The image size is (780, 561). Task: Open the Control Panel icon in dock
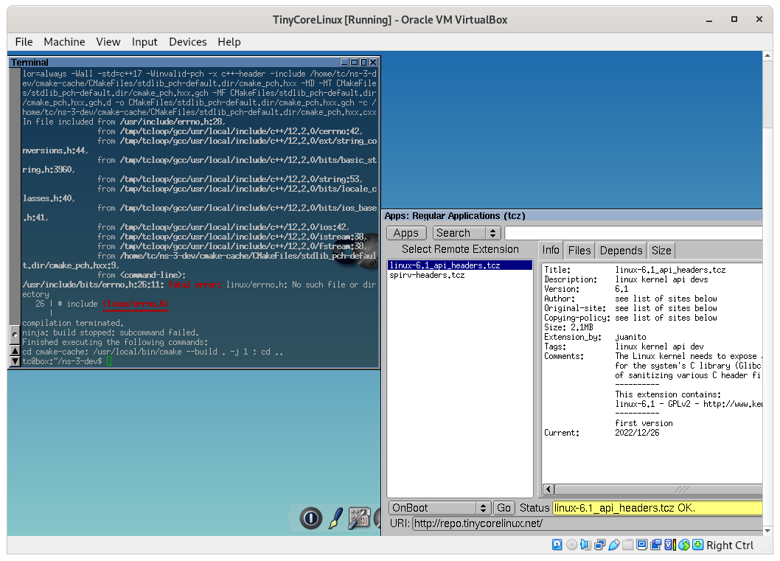tap(359, 518)
